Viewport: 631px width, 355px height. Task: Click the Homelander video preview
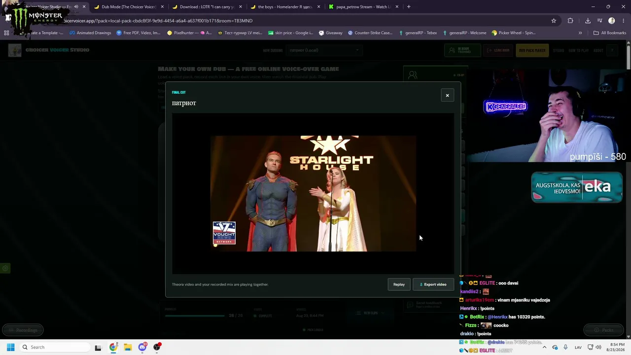[313, 193]
